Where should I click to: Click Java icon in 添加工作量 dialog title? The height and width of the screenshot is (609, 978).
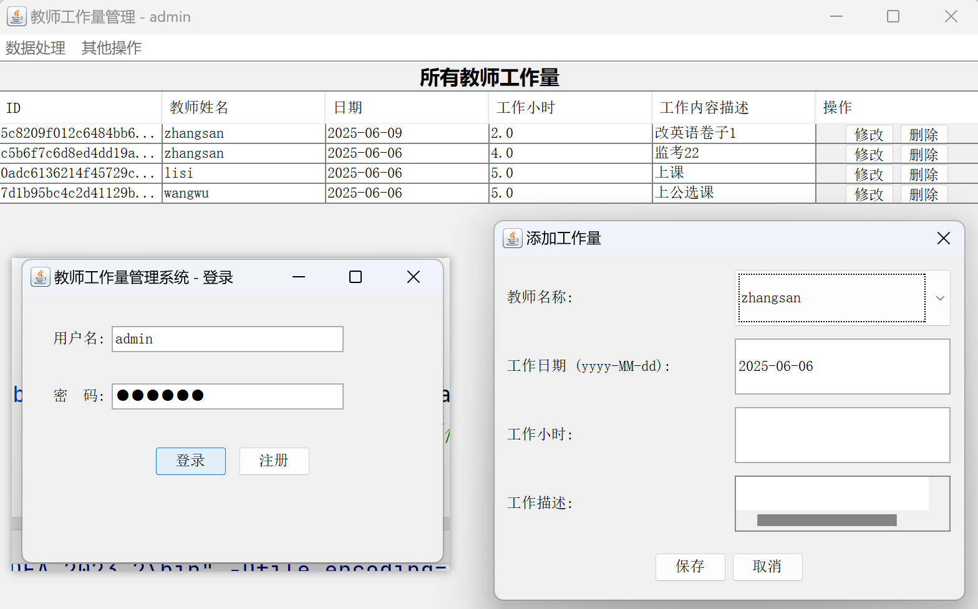[513, 238]
